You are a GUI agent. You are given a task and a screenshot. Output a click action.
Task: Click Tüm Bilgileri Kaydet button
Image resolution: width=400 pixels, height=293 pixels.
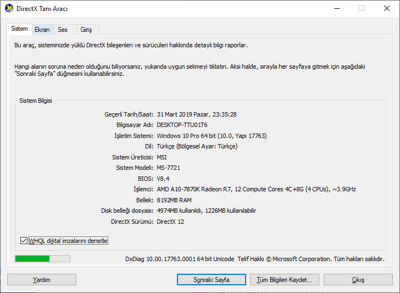click(x=285, y=280)
